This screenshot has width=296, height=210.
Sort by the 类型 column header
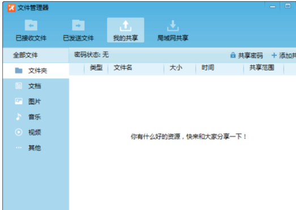click(96, 68)
